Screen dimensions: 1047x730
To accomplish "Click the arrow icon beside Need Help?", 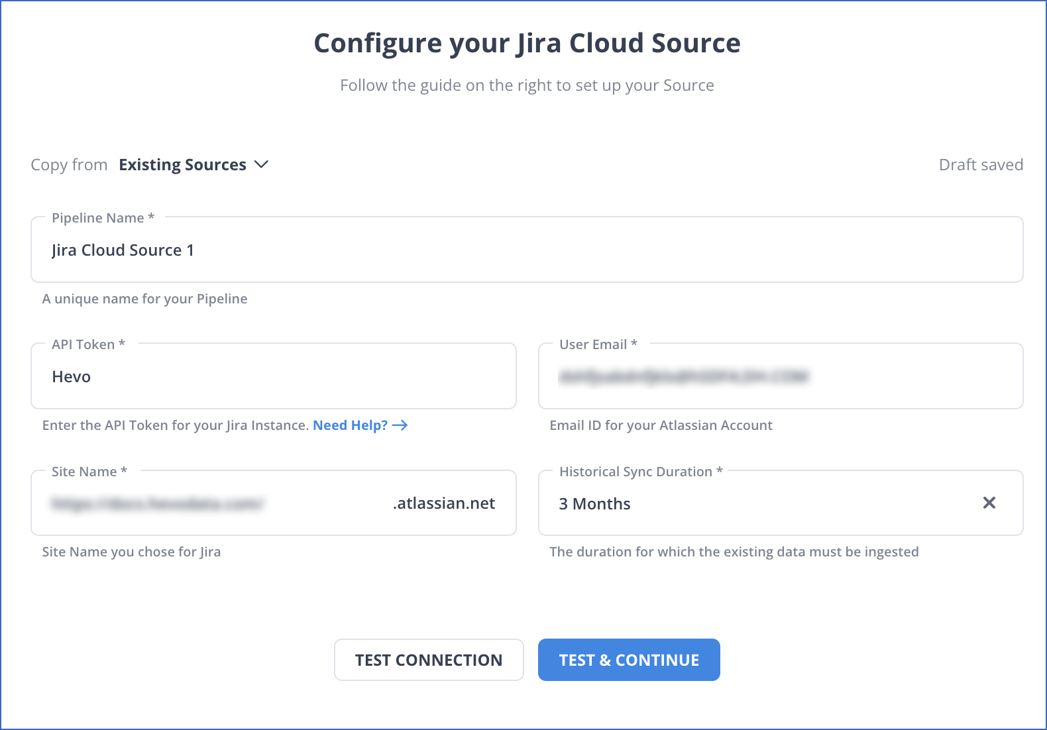I will (x=400, y=425).
